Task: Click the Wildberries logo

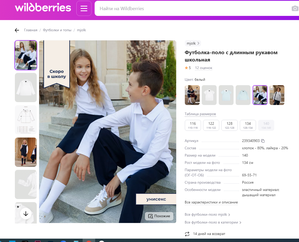Action: tap(43, 8)
